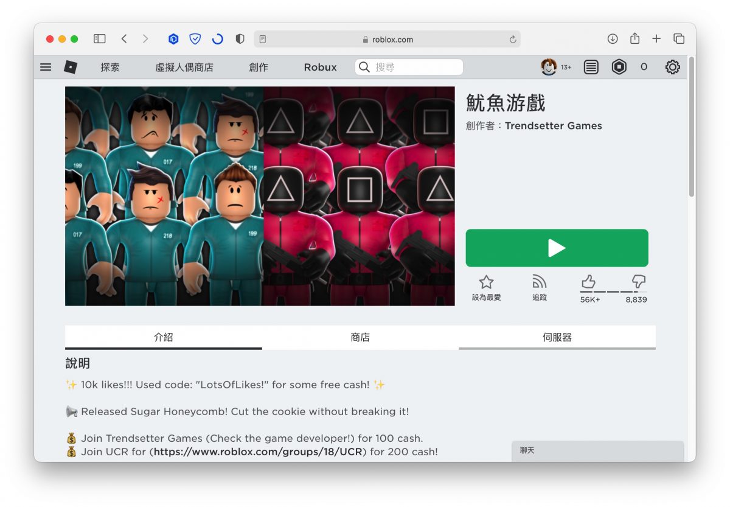Image resolution: width=730 pixels, height=507 pixels.
Task: Switch to the 商店 tab
Action: pos(360,337)
